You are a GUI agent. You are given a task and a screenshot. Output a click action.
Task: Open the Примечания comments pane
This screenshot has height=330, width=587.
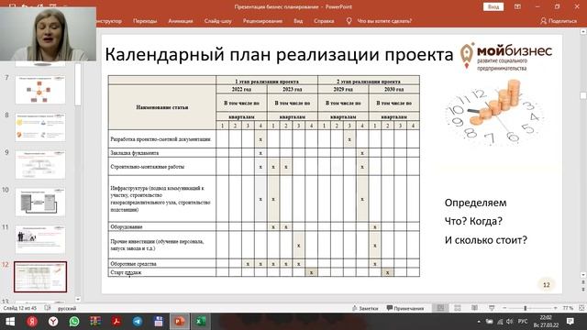click(x=405, y=308)
